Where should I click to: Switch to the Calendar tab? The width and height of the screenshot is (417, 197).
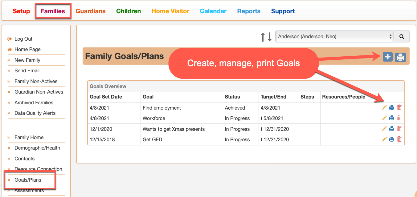click(213, 11)
